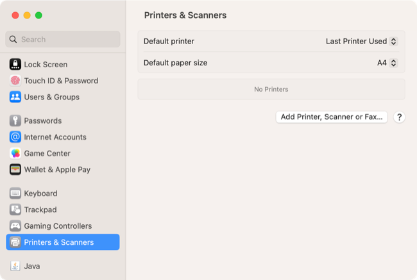Open the Wallet & Apple Pay icon

pyautogui.click(x=15, y=170)
